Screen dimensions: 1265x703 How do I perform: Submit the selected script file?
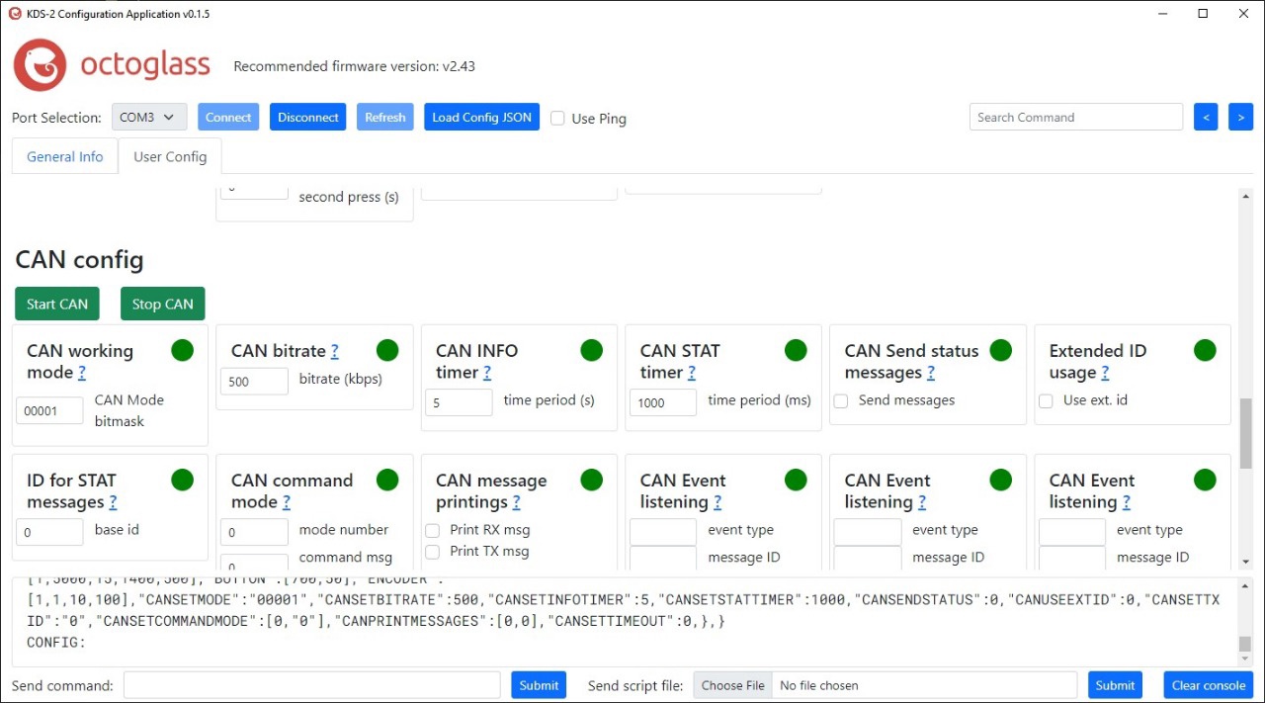click(x=1115, y=685)
